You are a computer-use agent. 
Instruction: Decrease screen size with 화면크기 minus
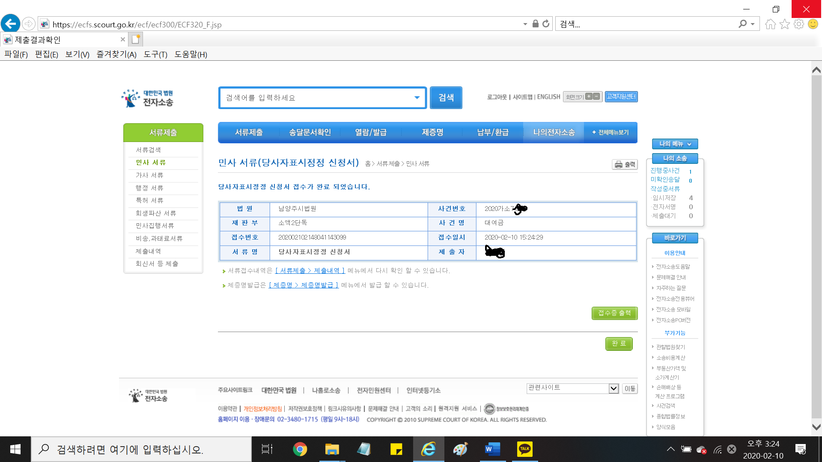click(596, 97)
